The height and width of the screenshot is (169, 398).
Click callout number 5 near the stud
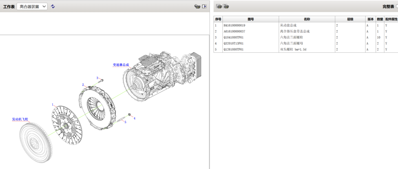[125, 122]
